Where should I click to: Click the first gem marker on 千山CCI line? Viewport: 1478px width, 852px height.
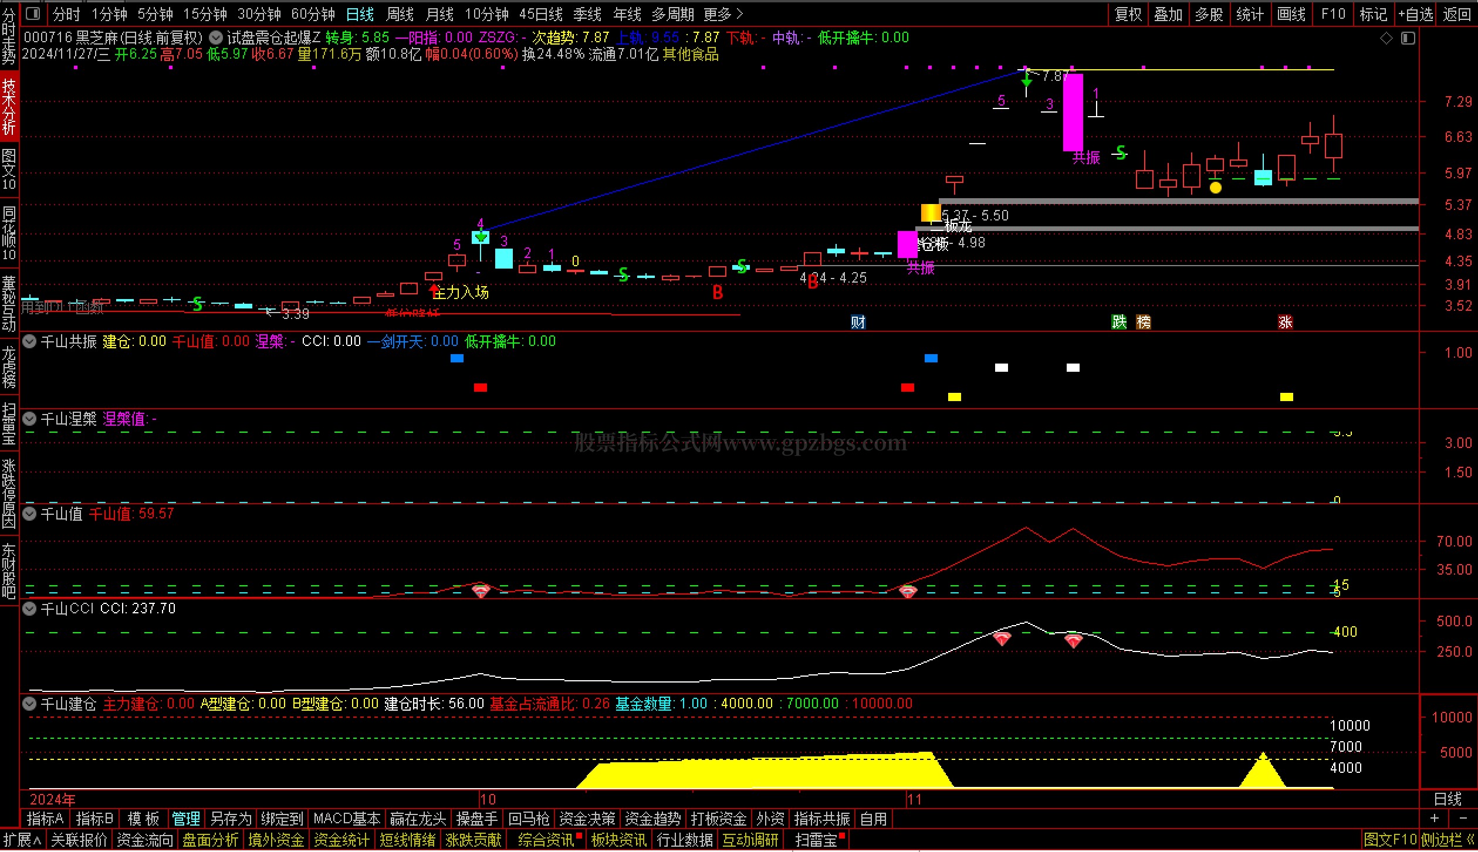(1002, 639)
